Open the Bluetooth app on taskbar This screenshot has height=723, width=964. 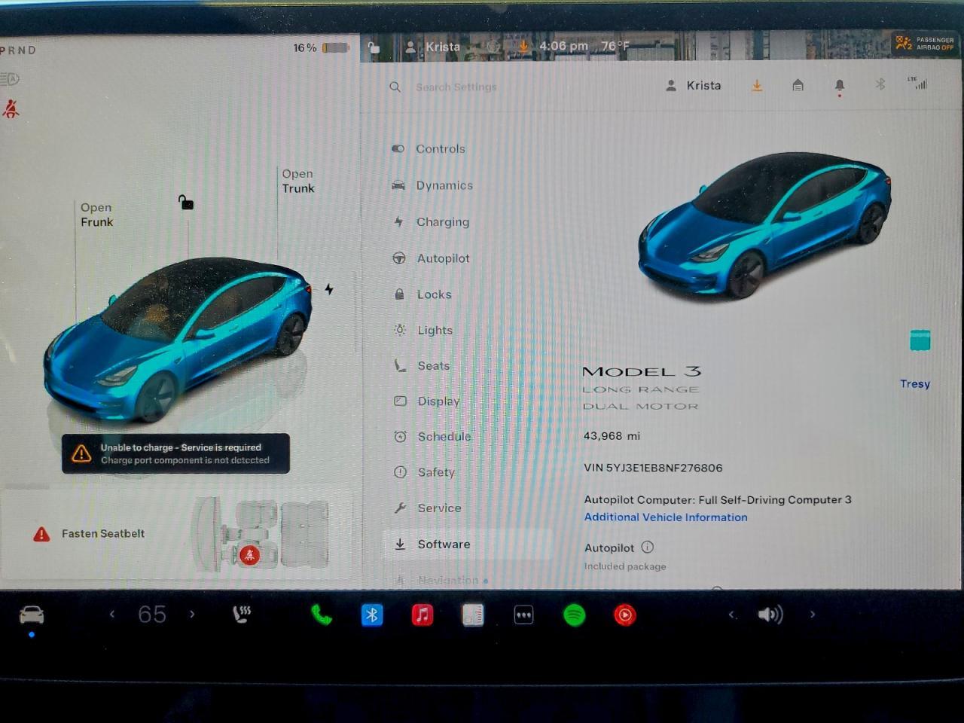tap(372, 615)
